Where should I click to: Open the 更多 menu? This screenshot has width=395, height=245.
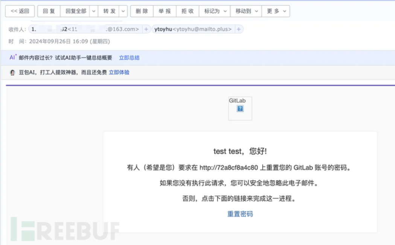(x=276, y=11)
